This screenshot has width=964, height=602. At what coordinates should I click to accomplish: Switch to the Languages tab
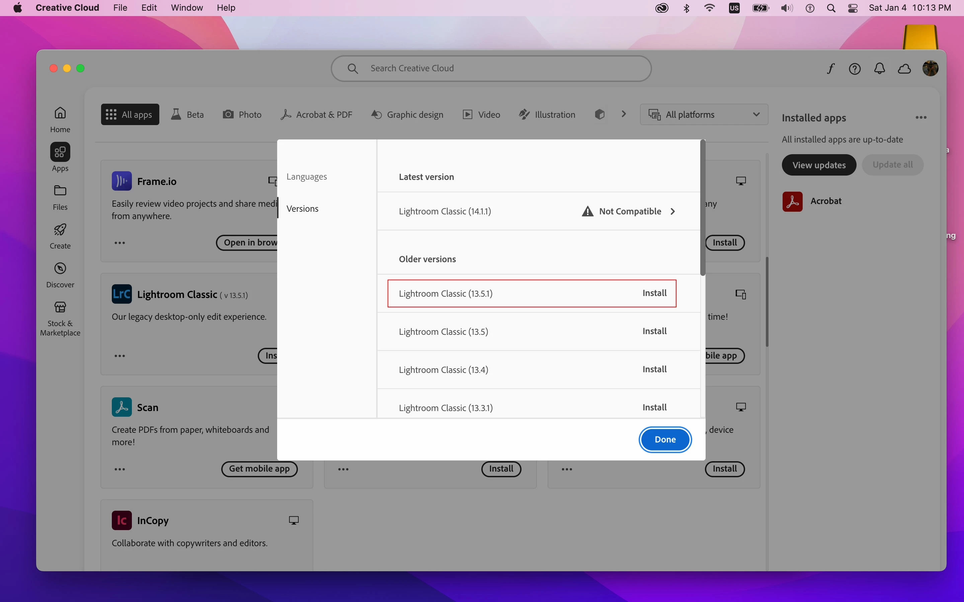tap(306, 176)
